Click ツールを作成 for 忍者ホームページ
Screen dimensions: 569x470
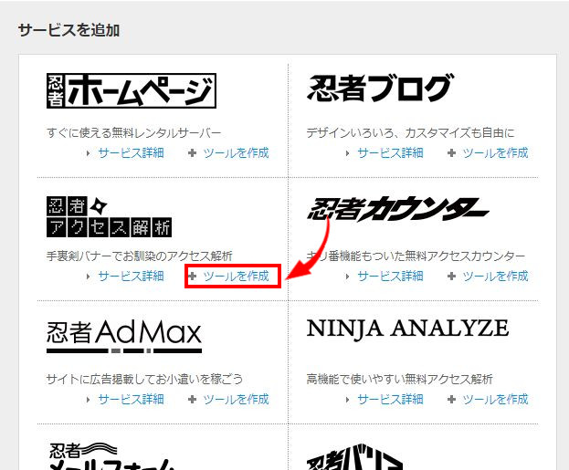click(x=236, y=153)
